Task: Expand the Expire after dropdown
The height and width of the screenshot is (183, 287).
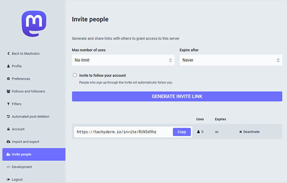Action: [x=231, y=60]
